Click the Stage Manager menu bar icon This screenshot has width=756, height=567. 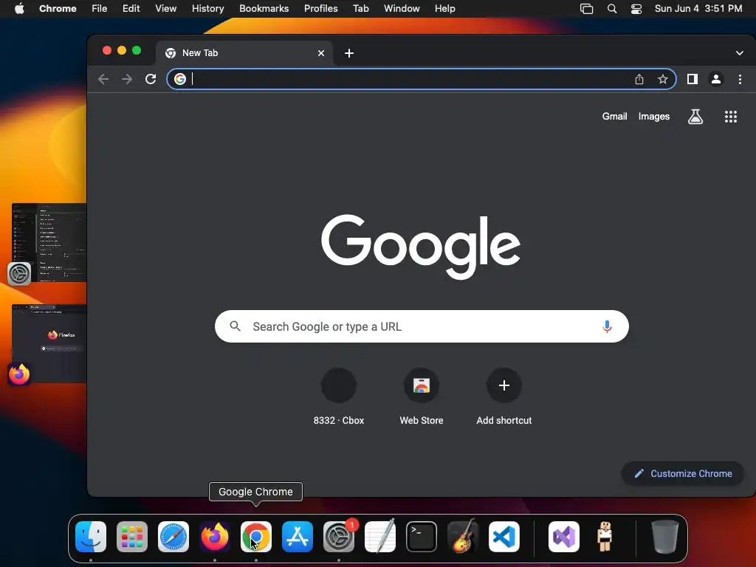[586, 9]
